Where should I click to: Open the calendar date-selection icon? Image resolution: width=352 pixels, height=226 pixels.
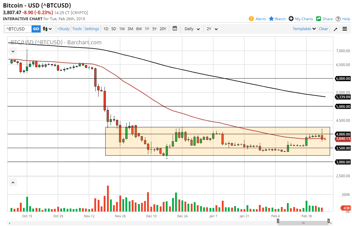click(x=174, y=29)
